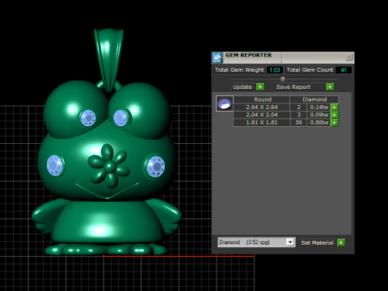Click green arrow in the 0.09tw row
Image resolution: width=388 pixels, height=291 pixels.
click(x=335, y=115)
